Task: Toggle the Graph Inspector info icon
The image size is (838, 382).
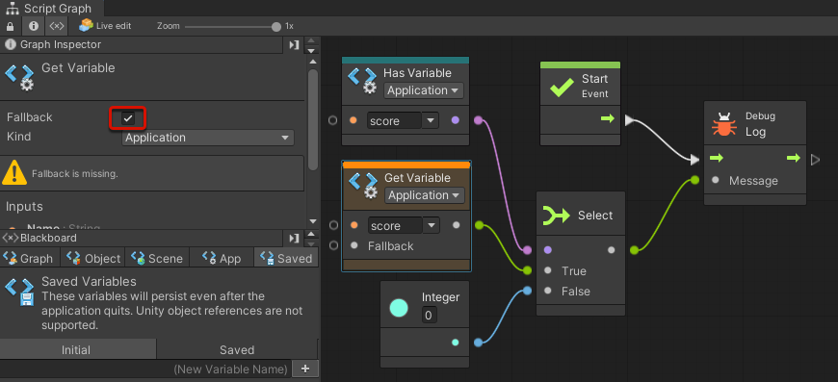Action: click(x=33, y=26)
